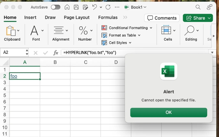Image resolution: width=219 pixels, height=137 pixels.
Task: Click the collaboration people icon
Action: coord(209,7)
